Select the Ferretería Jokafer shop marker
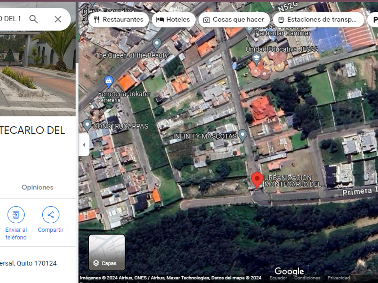The width and height of the screenshot is (378, 283). pos(108,82)
